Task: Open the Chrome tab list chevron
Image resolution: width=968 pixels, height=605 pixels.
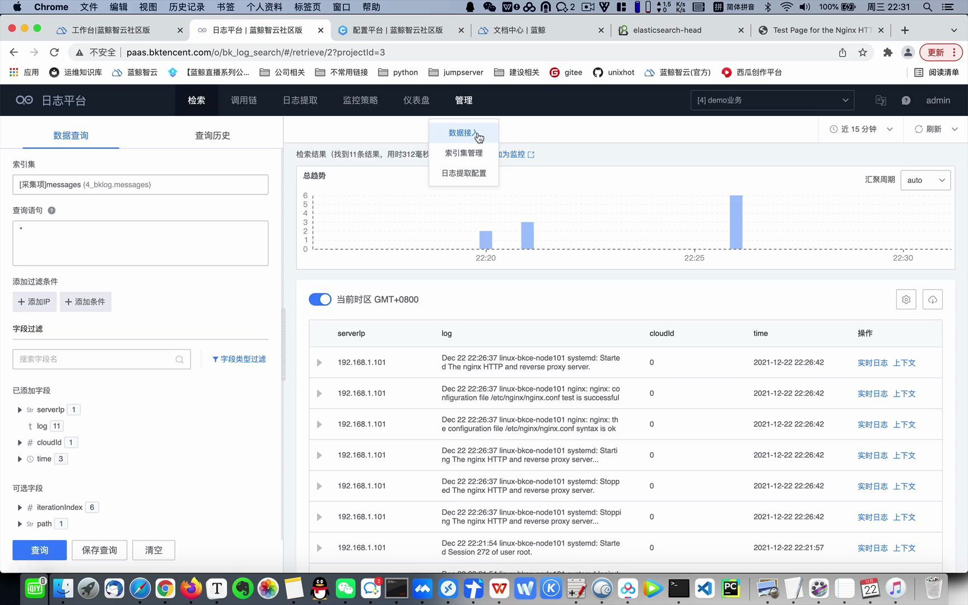Action: (954, 30)
